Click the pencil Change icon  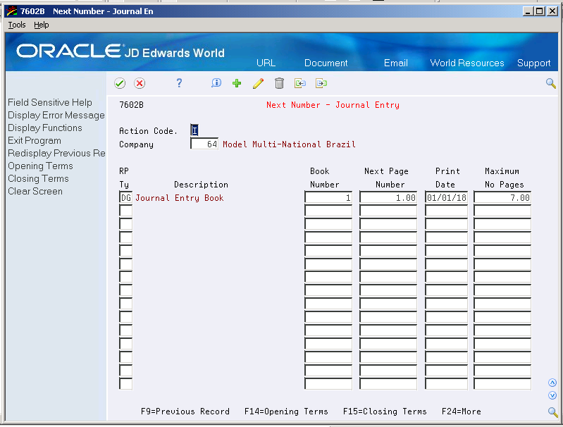click(258, 83)
